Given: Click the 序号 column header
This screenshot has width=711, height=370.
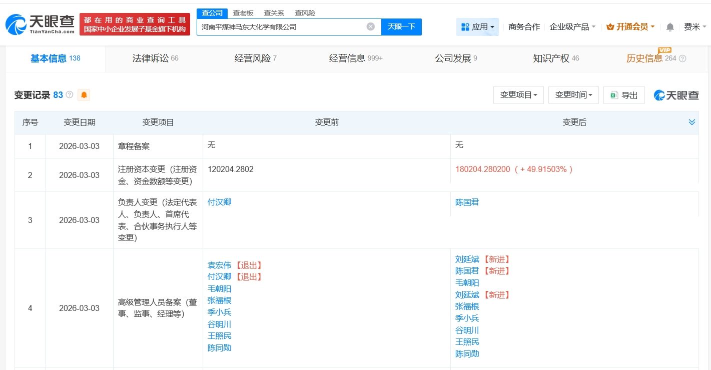Looking at the screenshot, I should click(x=30, y=122).
